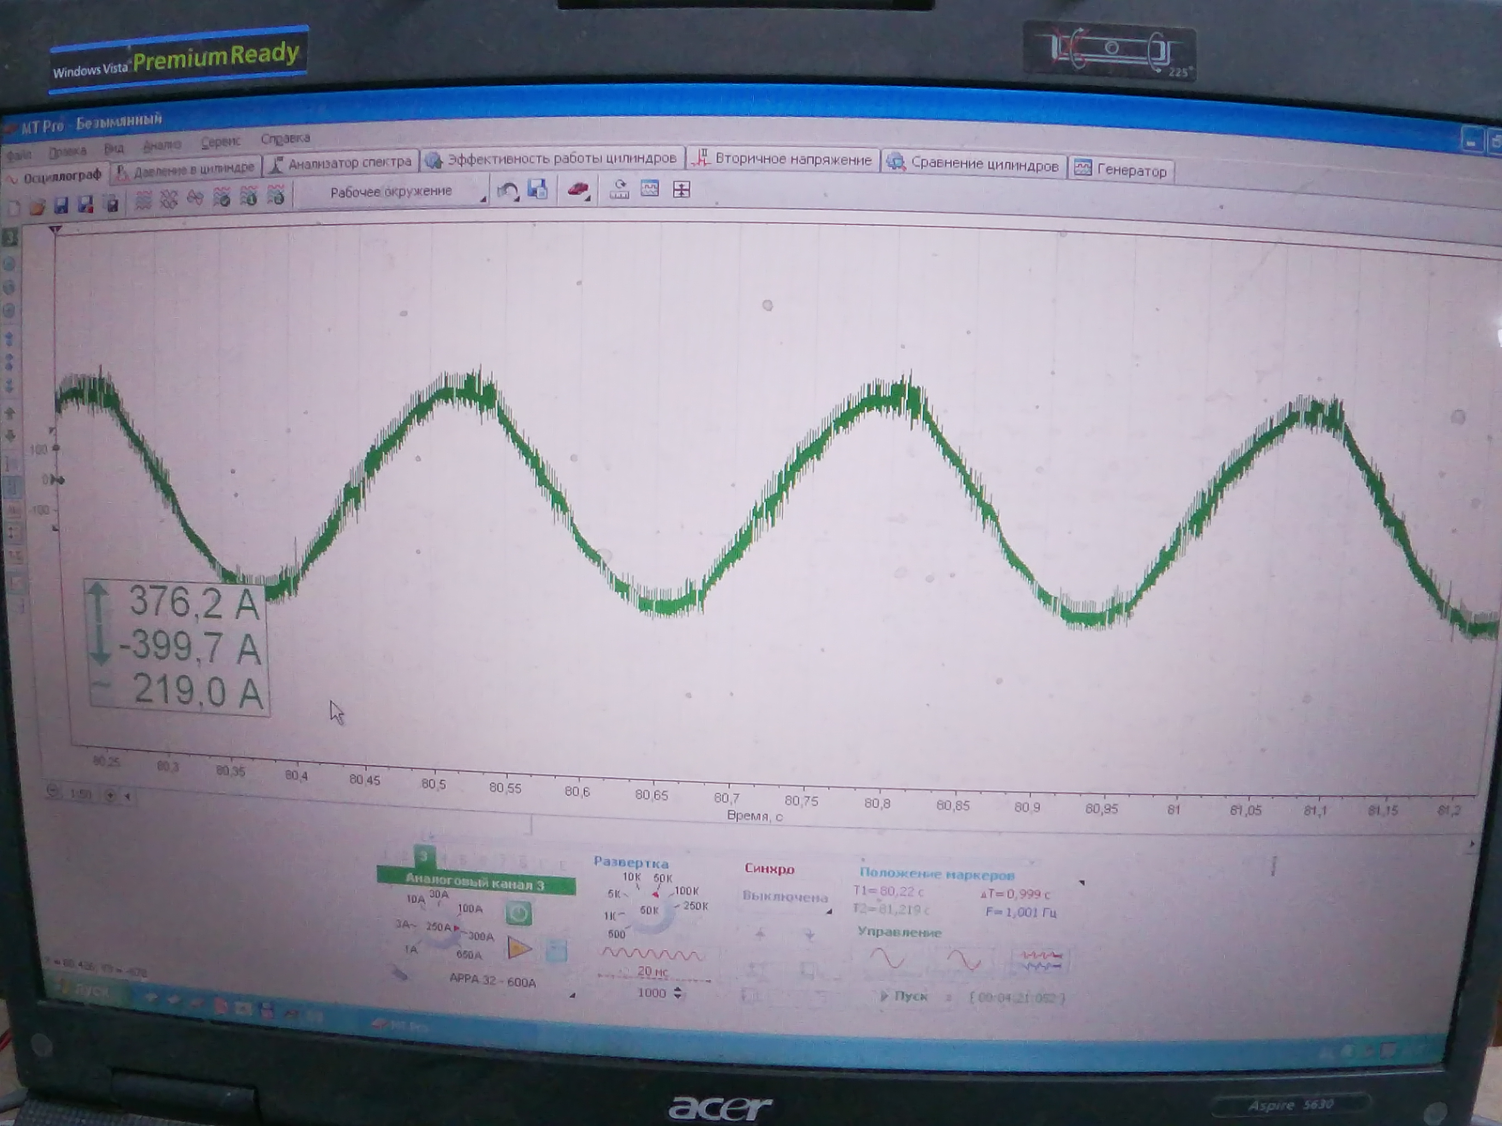Image resolution: width=1502 pixels, height=1126 pixels.
Task: Switch to Давление в цилиндре tab
Action: coord(187,170)
